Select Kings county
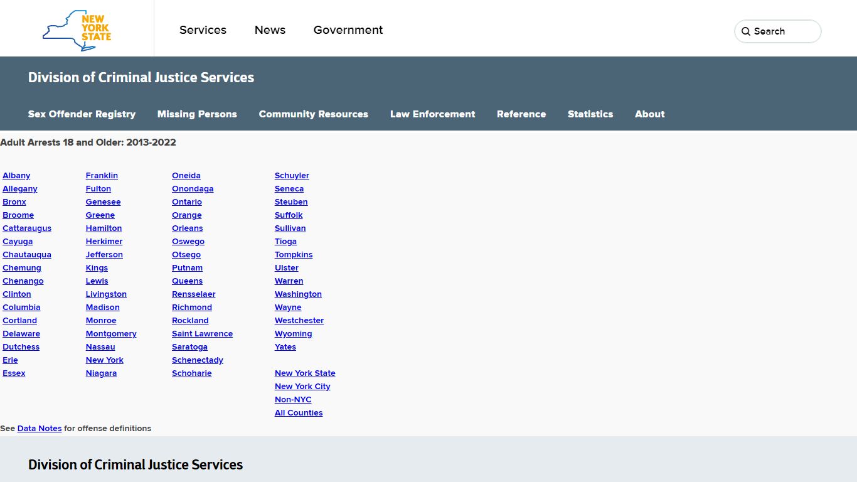857x482 pixels. (97, 268)
